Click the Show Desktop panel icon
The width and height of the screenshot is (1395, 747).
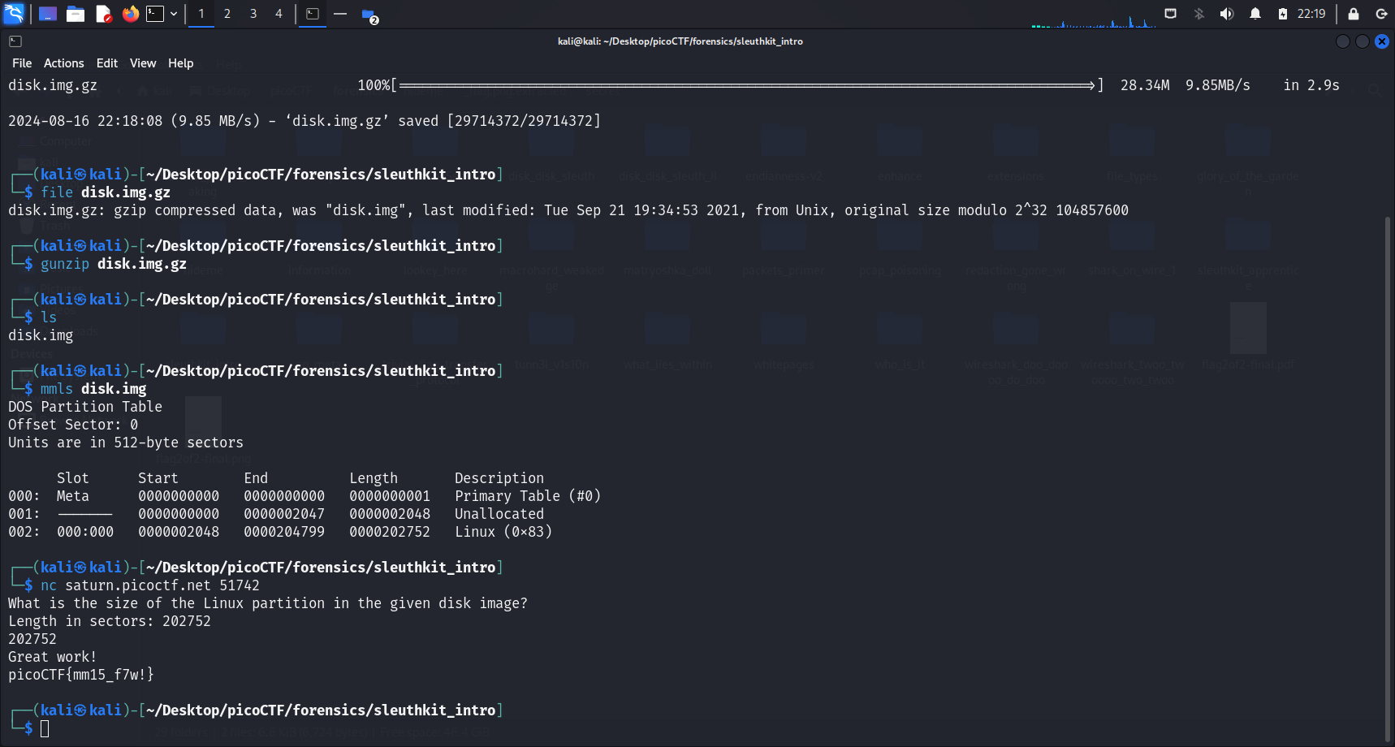point(48,14)
